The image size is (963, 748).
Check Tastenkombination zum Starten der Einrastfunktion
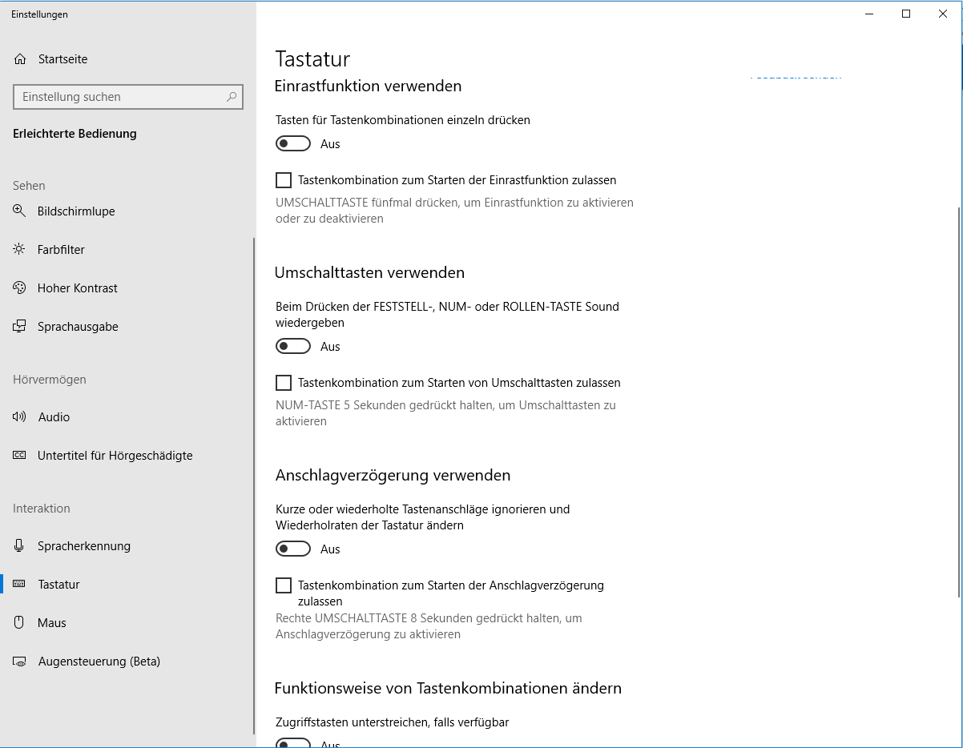click(x=283, y=180)
